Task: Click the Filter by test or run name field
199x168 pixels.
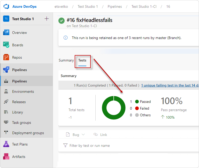Action: (x=129, y=146)
